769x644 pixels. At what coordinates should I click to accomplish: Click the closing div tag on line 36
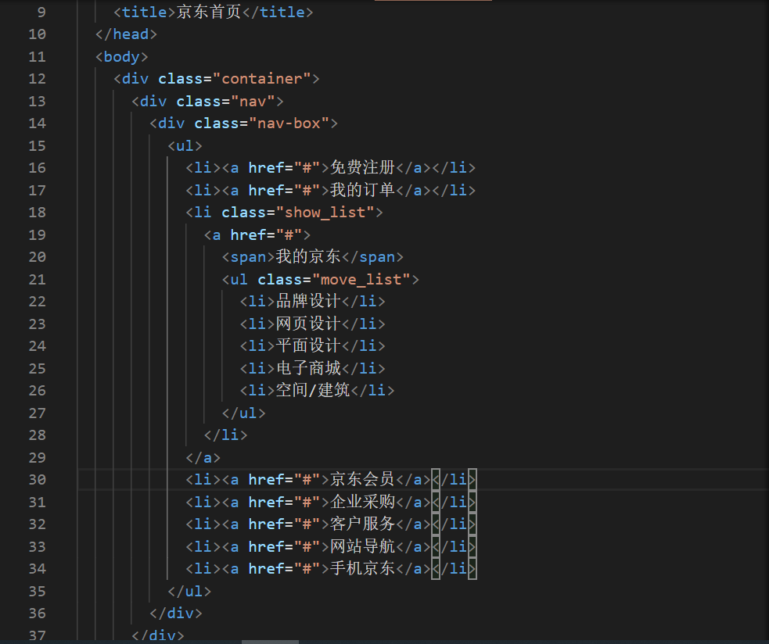(x=175, y=614)
